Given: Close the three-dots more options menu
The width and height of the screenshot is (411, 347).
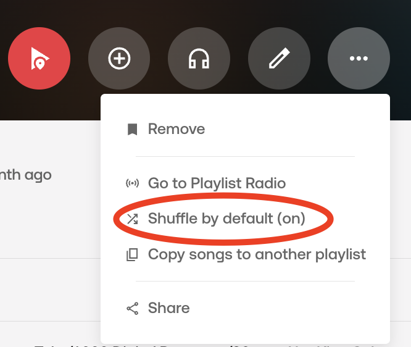Looking at the screenshot, I should pos(359,59).
